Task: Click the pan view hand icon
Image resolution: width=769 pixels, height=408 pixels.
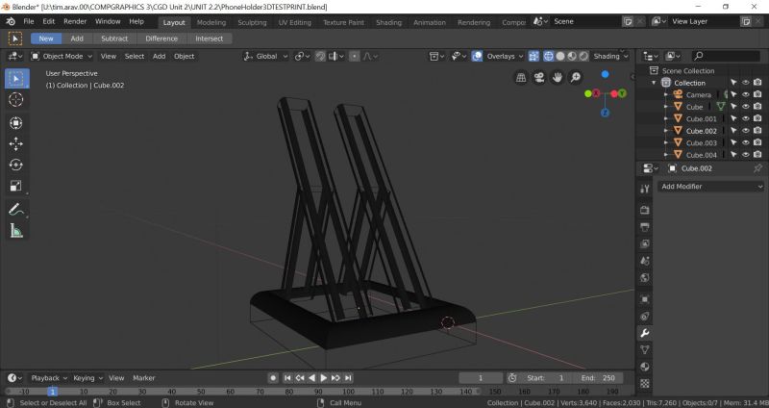Action: (558, 78)
